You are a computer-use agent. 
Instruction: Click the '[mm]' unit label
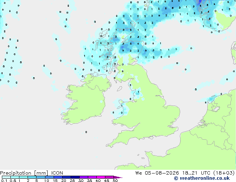[x=41, y=173]
